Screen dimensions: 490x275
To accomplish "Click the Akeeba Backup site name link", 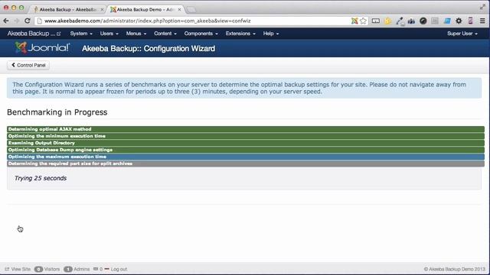I will tap(31, 34).
